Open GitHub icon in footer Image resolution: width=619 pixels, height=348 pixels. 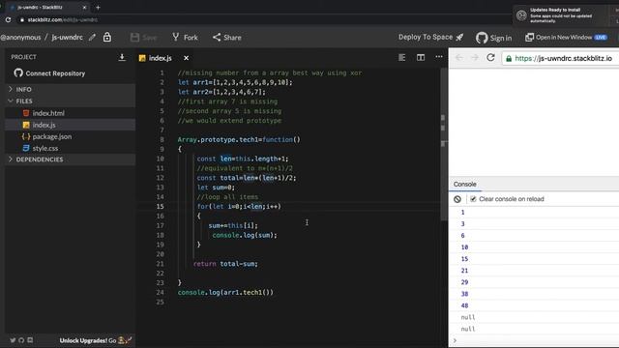point(21,340)
